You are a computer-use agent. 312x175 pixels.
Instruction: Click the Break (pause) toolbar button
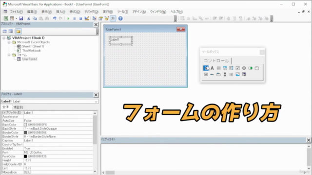pos(75,18)
